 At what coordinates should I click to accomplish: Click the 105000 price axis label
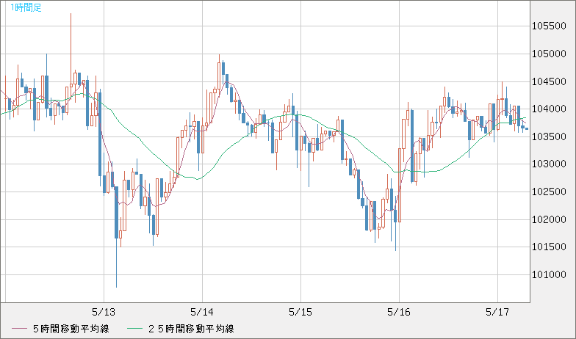coord(550,54)
